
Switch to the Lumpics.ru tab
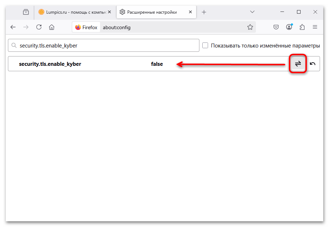point(75,12)
